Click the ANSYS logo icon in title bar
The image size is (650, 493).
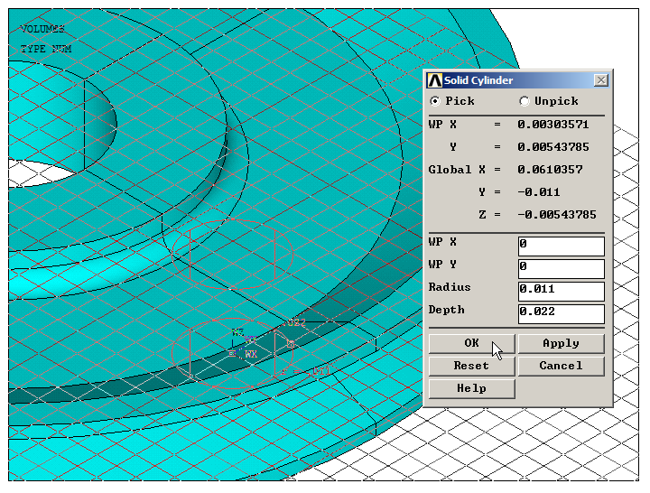(x=434, y=80)
